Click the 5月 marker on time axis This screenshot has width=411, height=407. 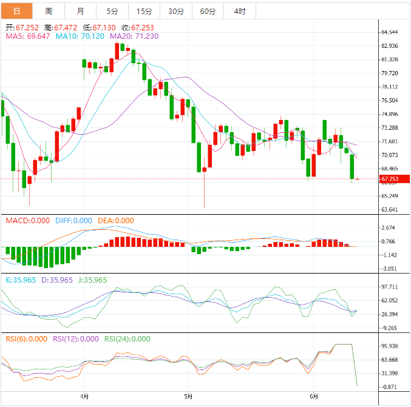click(188, 397)
